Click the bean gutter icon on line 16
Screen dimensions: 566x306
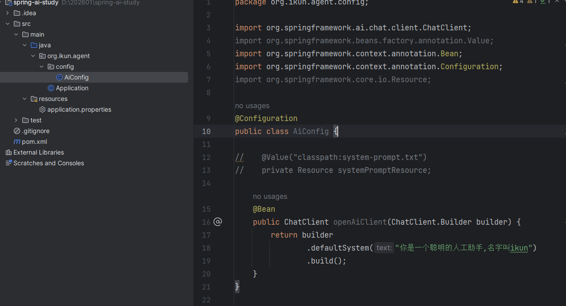218,222
